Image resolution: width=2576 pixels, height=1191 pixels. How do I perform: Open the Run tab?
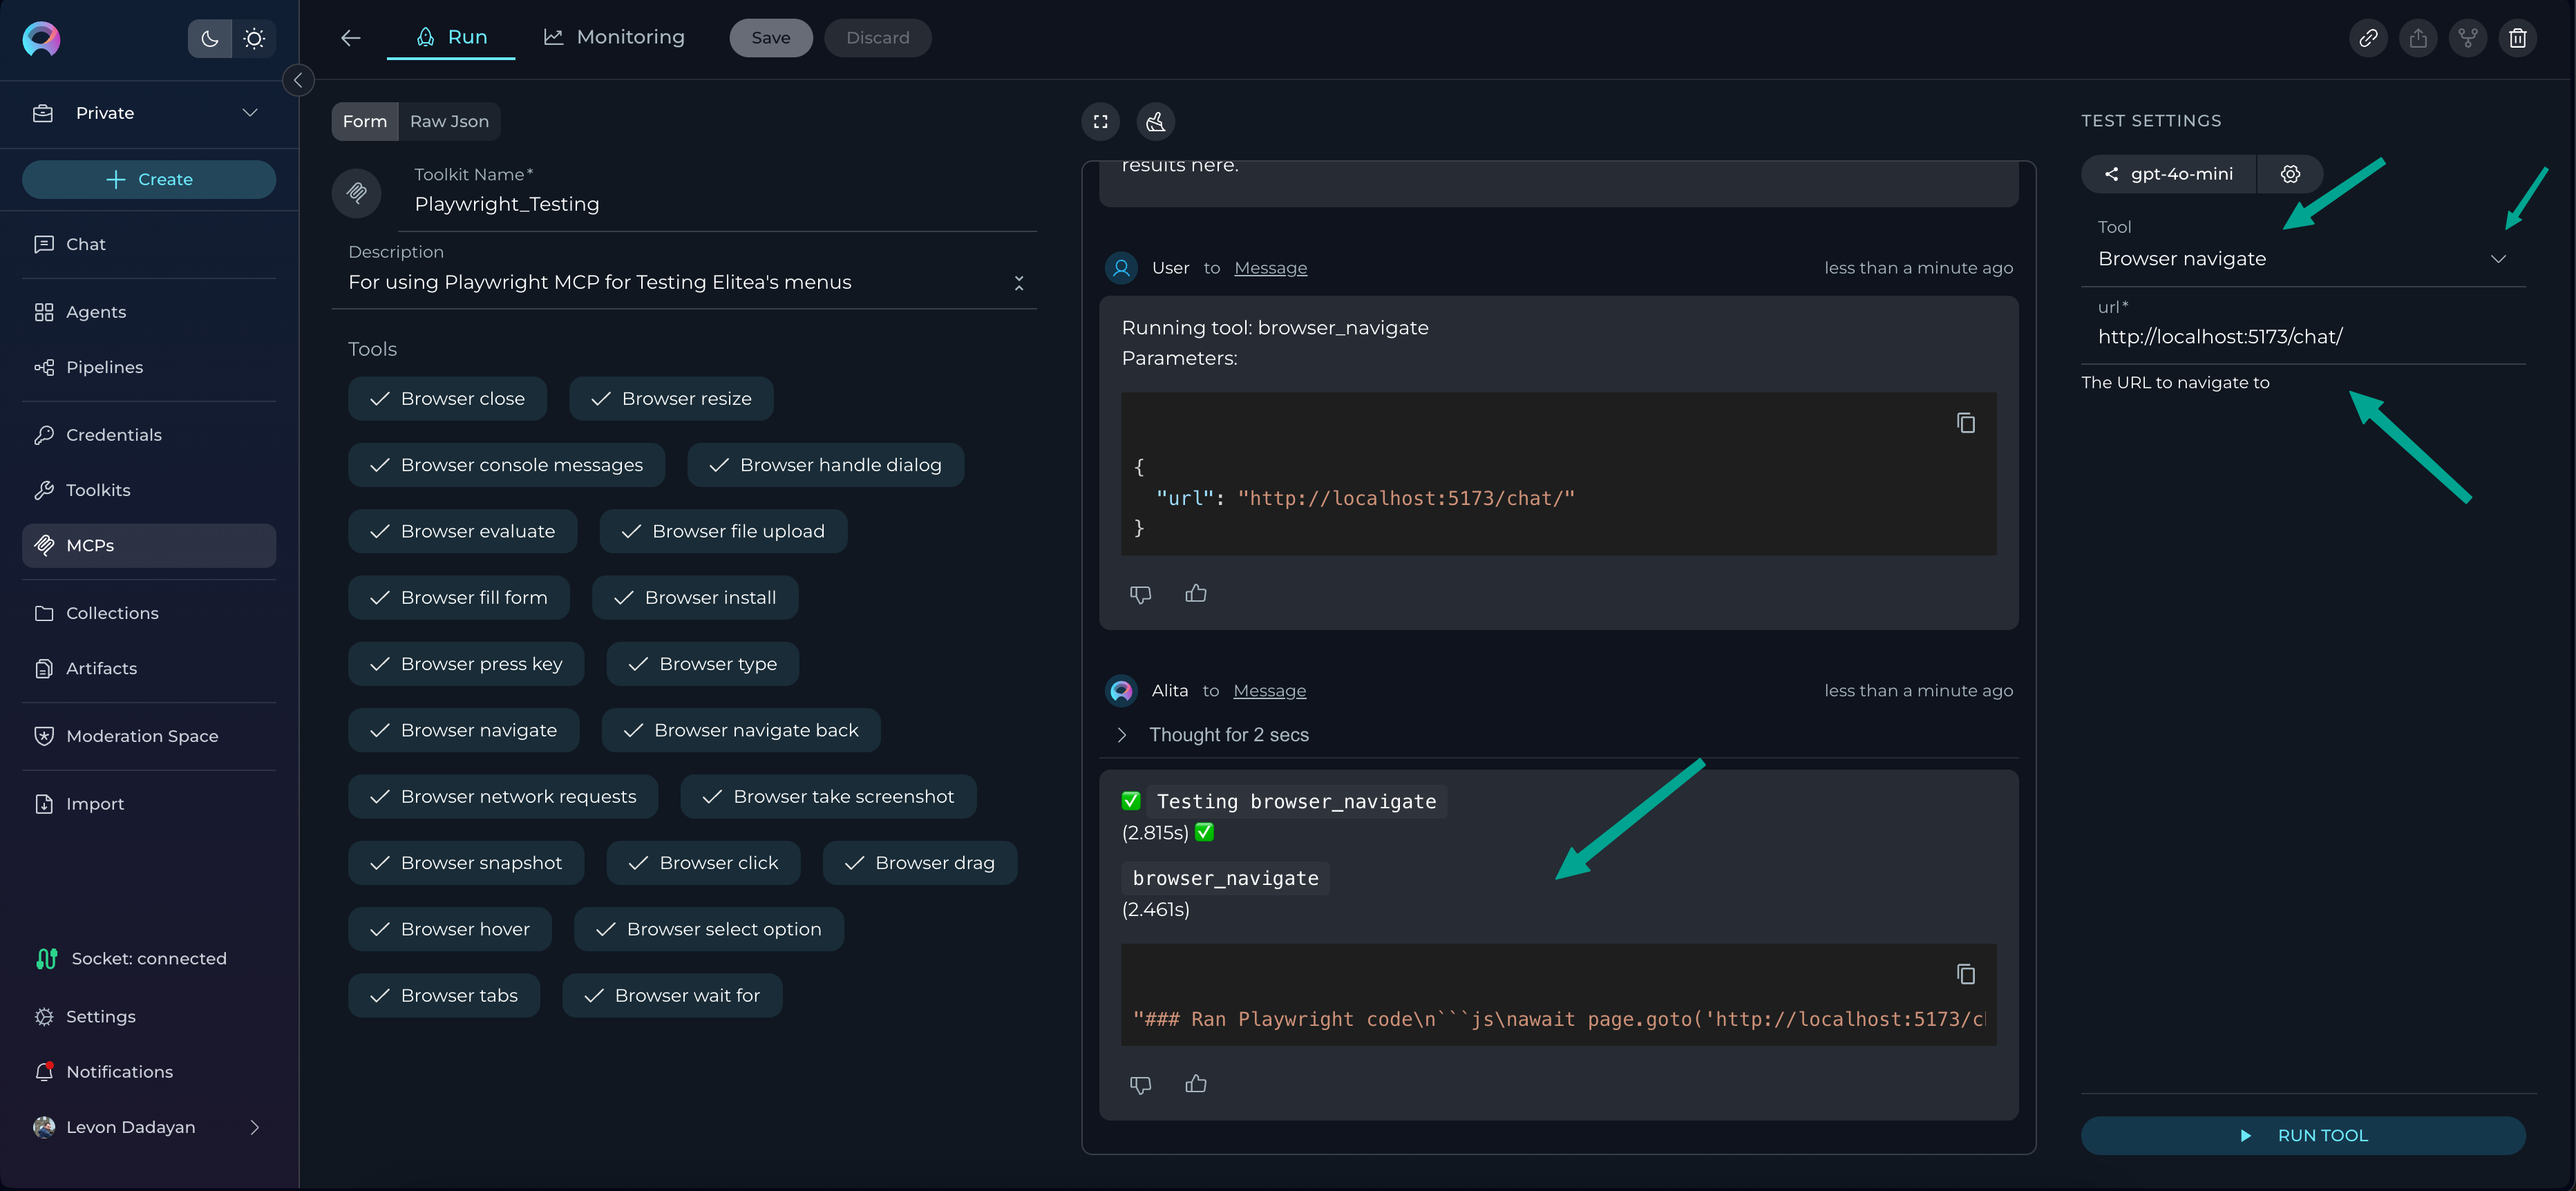(x=451, y=37)
